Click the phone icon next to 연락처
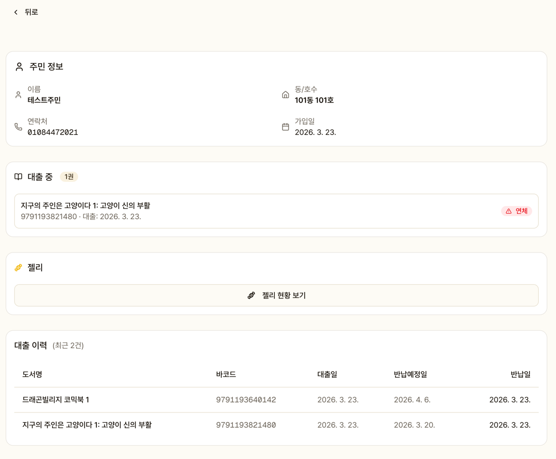This screenshot has width=556, height=459. click(x=18, y=127)
